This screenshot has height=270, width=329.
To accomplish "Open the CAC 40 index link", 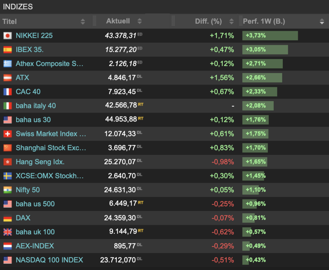I will click(28, 92).
